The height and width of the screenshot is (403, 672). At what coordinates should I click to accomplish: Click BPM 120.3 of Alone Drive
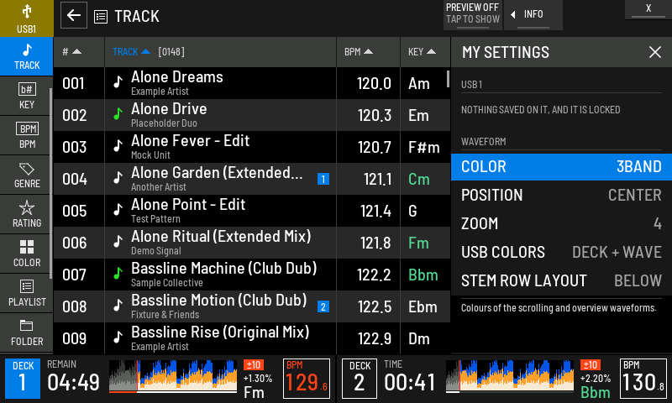point(375,115)
